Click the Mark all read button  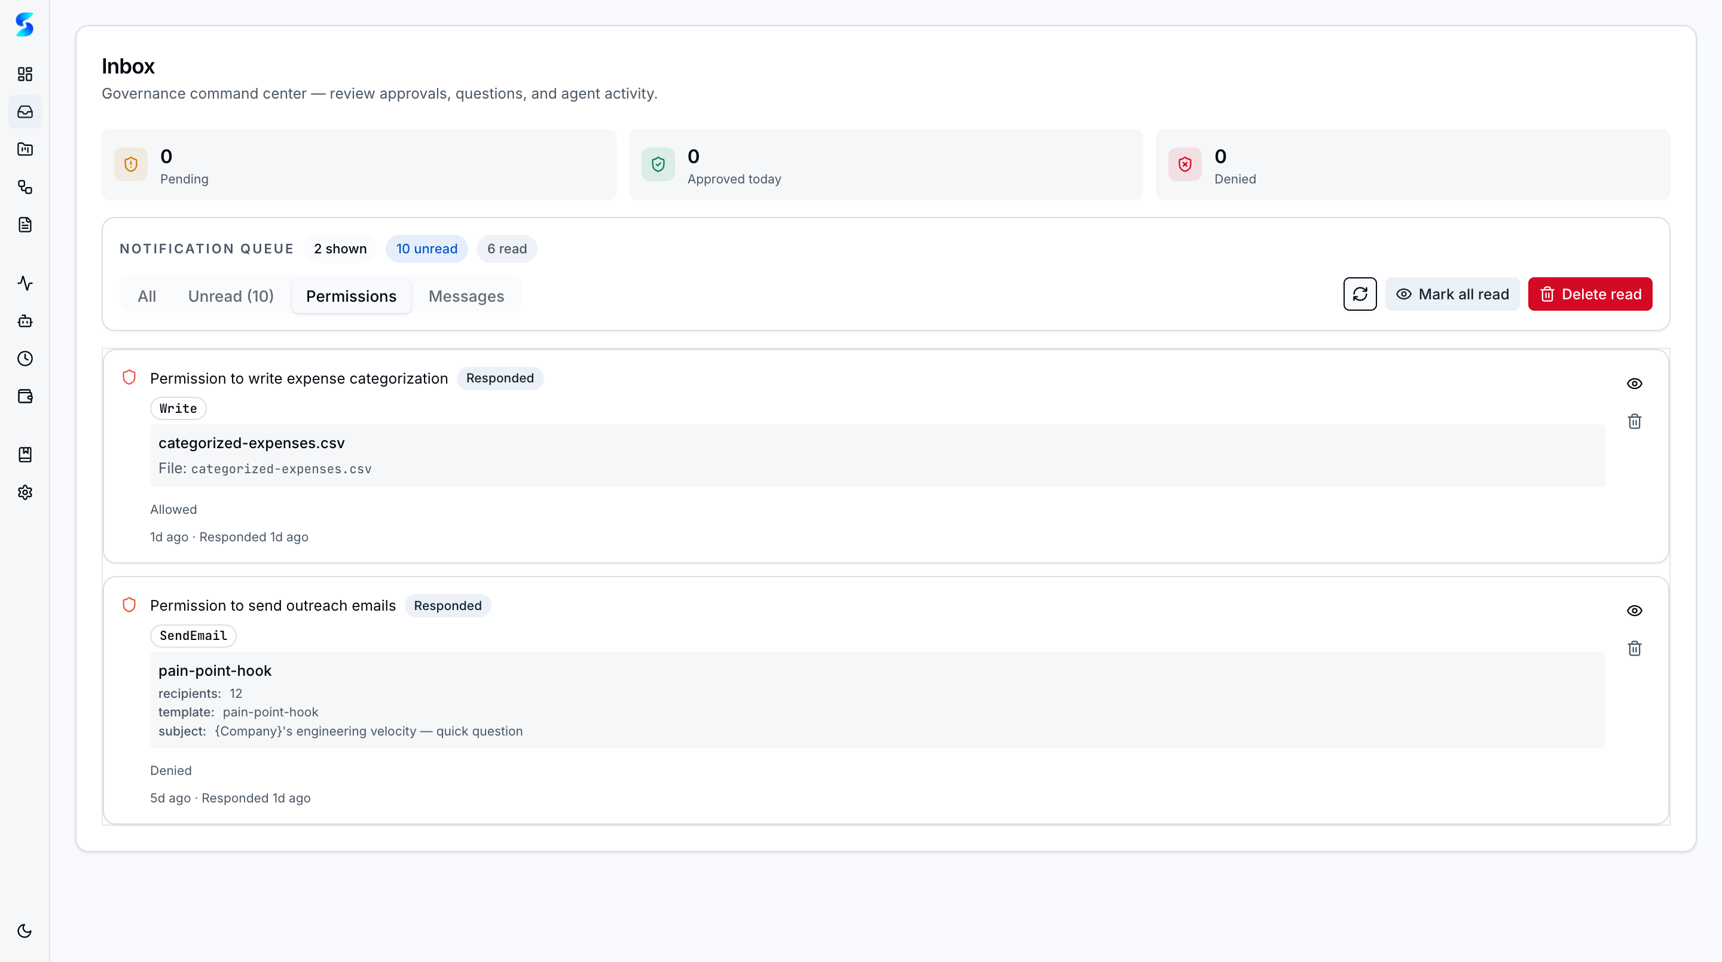1452,294
